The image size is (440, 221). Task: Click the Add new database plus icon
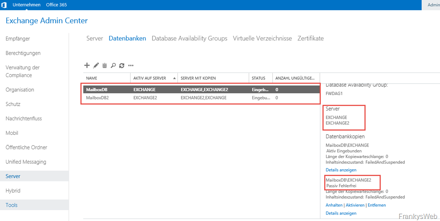point(87,66)
